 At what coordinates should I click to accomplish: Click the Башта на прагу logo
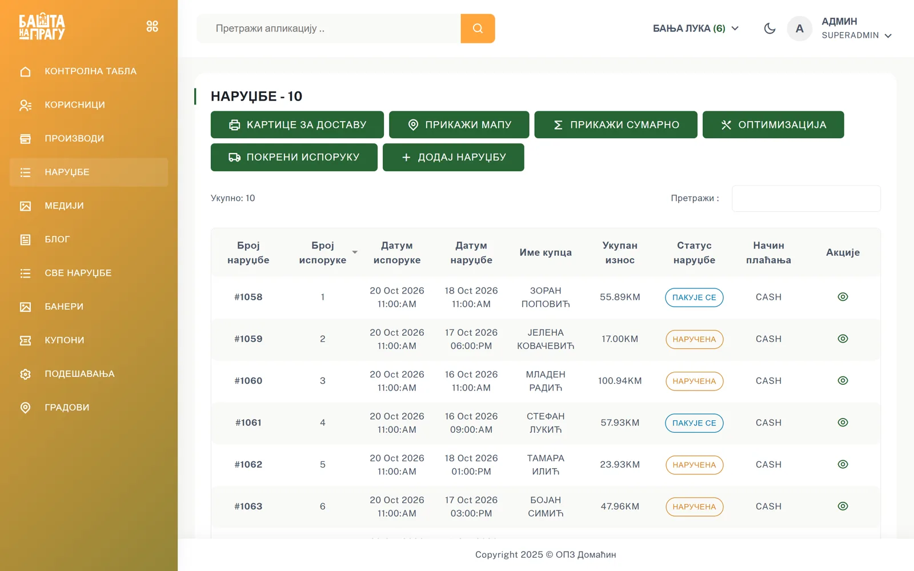[x=42, y=27]
